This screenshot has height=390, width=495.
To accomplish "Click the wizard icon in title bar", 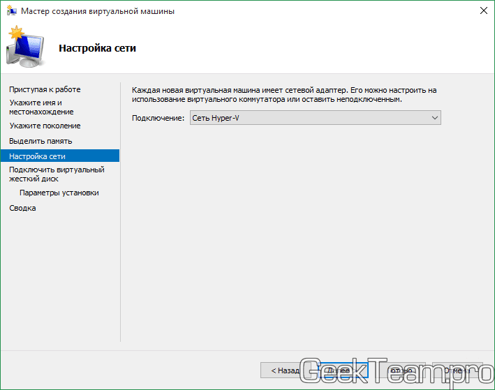I will coord(10,11).
